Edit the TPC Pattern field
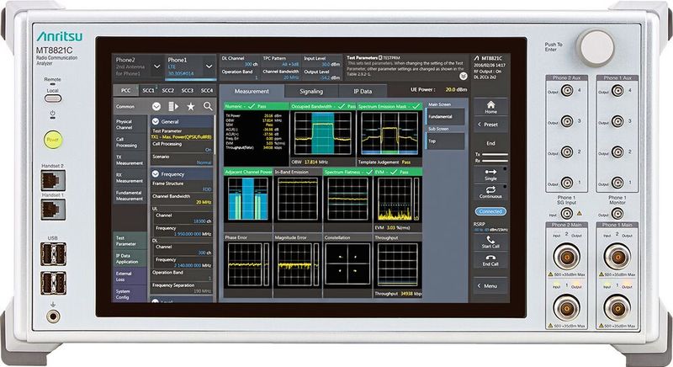The height and width of the screenshot is (367, 673). click(x=281, y=61)
